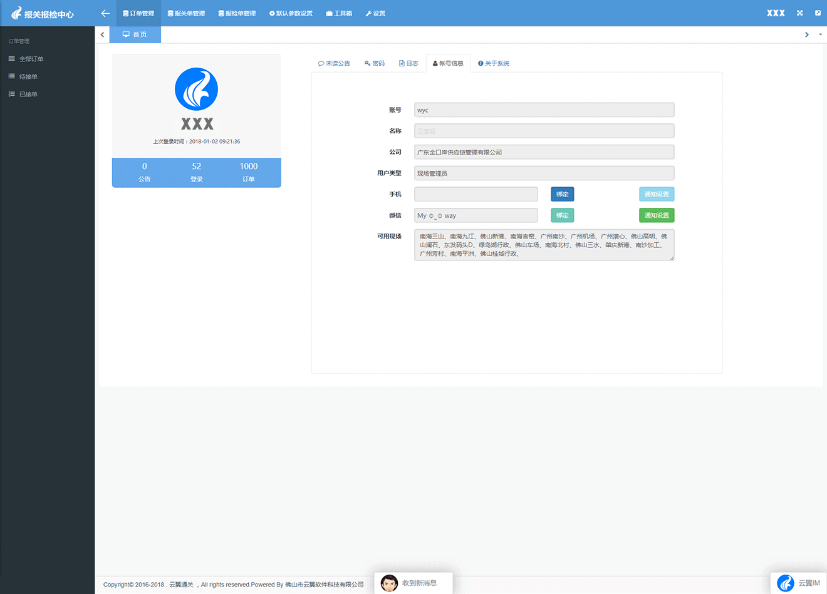Viewport: 827px width, 594px height.
Task: Open the tab options dropdown caret
Action: [820, 34]
